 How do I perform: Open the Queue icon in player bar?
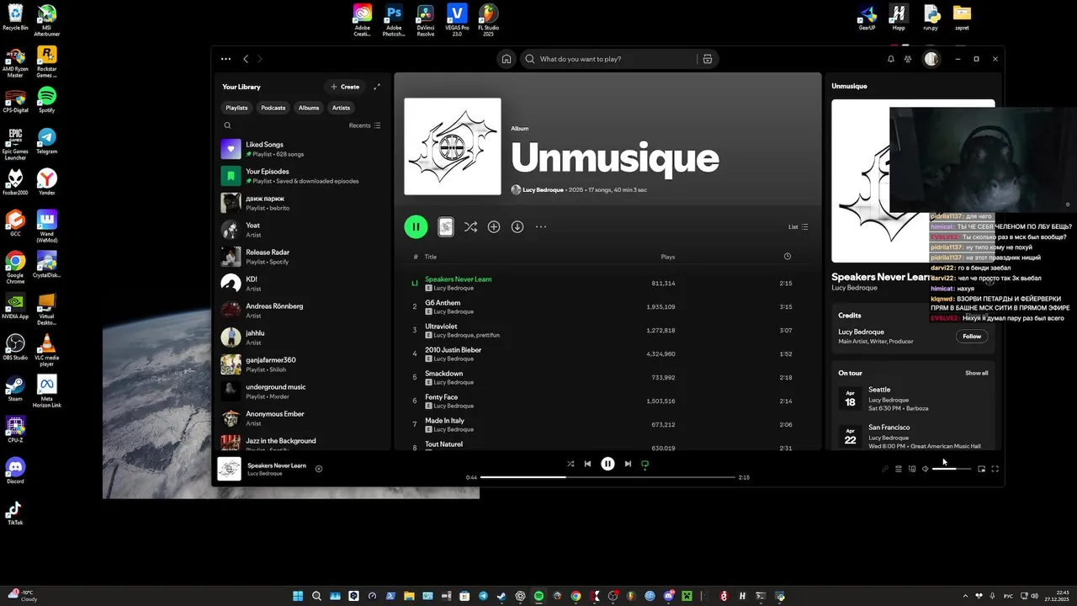coord(899,469)
